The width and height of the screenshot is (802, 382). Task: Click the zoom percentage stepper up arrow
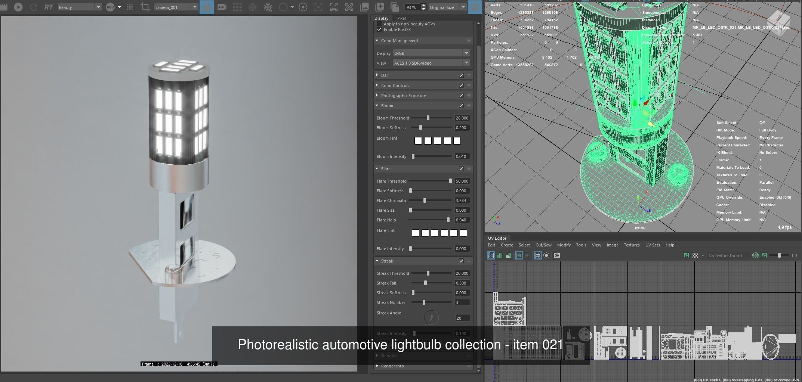pos(423,5)
